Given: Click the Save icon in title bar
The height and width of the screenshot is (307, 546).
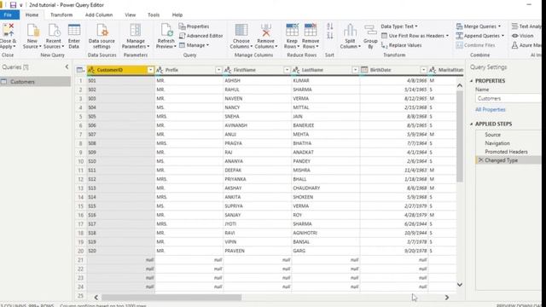Looking at the screenshot, I should pyautogui.click(x=13, y=5).
